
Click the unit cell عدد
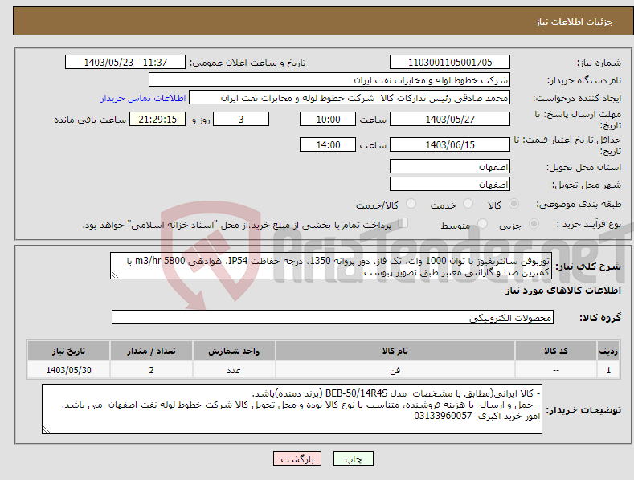(x=234, y=370)
